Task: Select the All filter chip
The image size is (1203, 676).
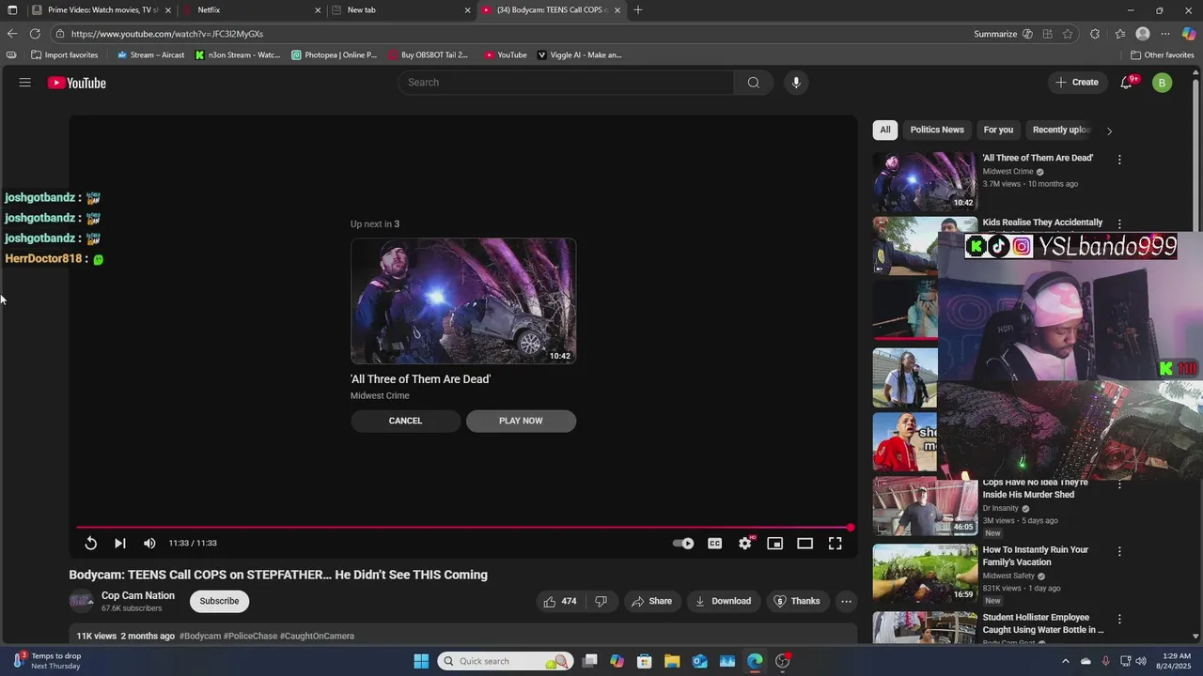Action: pyautogui.click(x=884, y=130)
